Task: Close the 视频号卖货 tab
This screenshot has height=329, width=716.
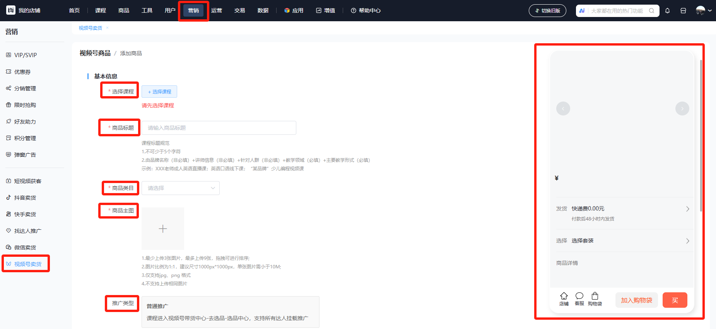Action: (108, 28)
